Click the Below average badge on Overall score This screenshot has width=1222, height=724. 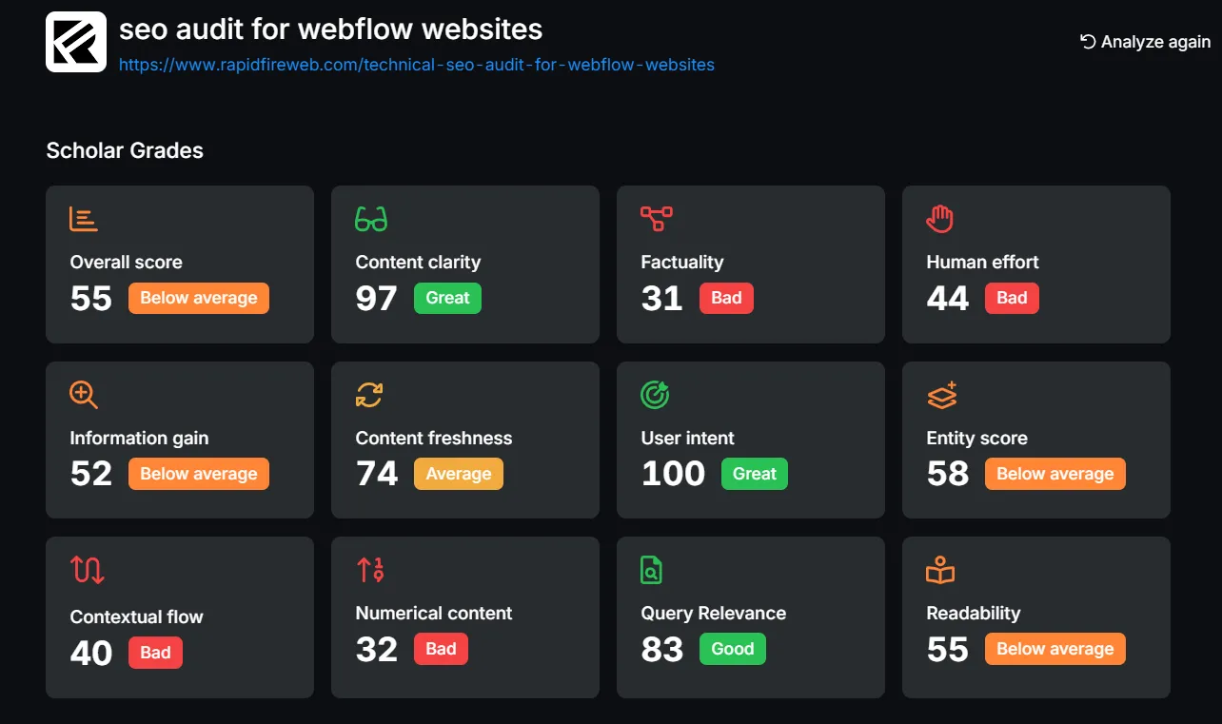(198, 298)
